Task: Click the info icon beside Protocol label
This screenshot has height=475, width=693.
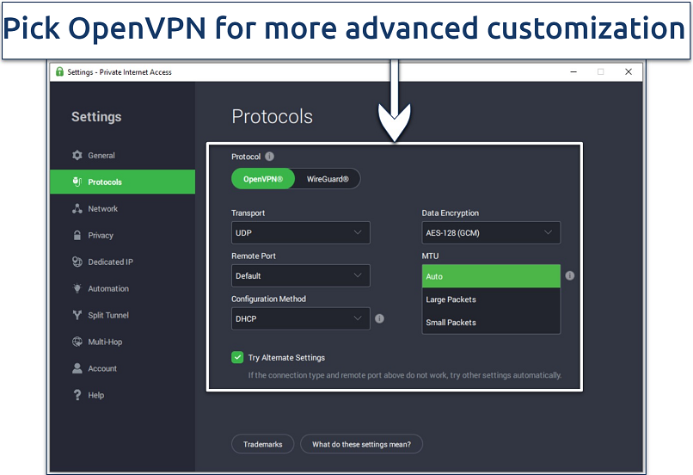Action: (x=269, y=157)
